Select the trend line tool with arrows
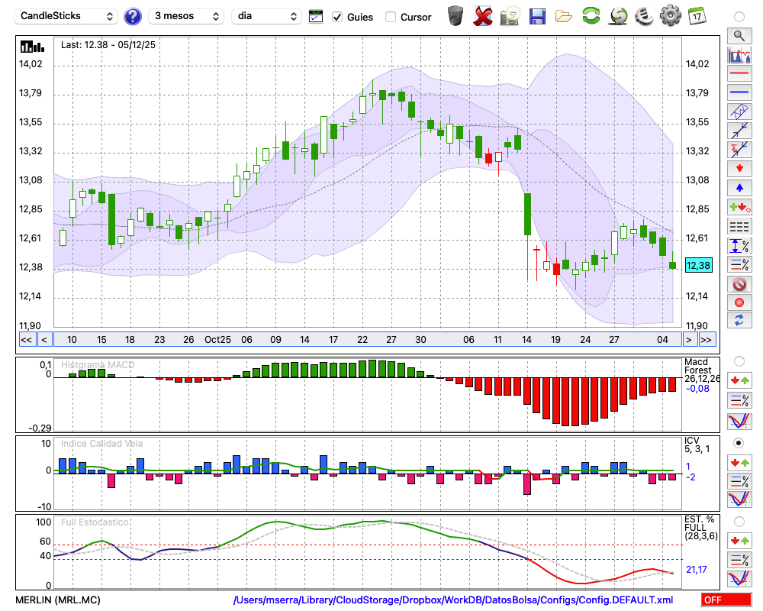Viewport: 763px width, 611px height. point(739,130)
